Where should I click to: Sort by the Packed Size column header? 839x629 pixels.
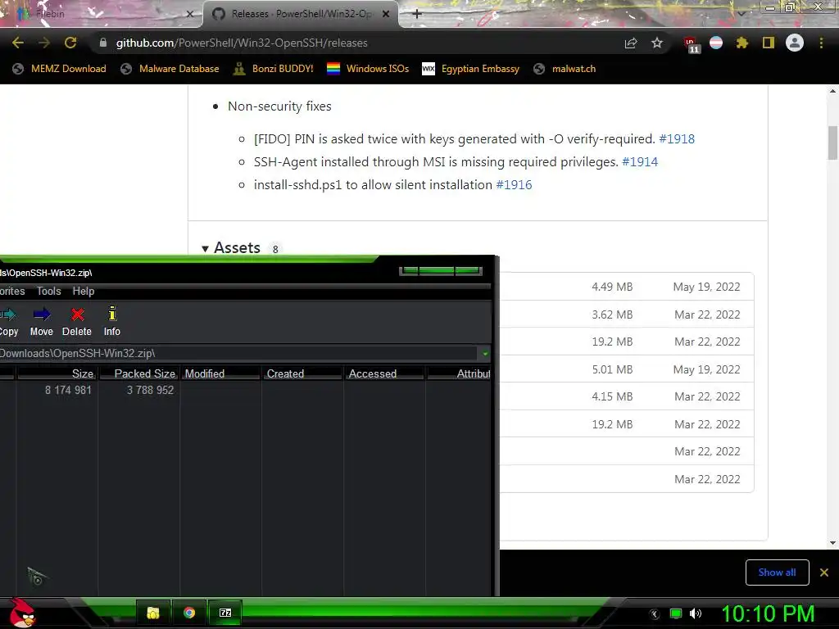(x=138, y=373)
